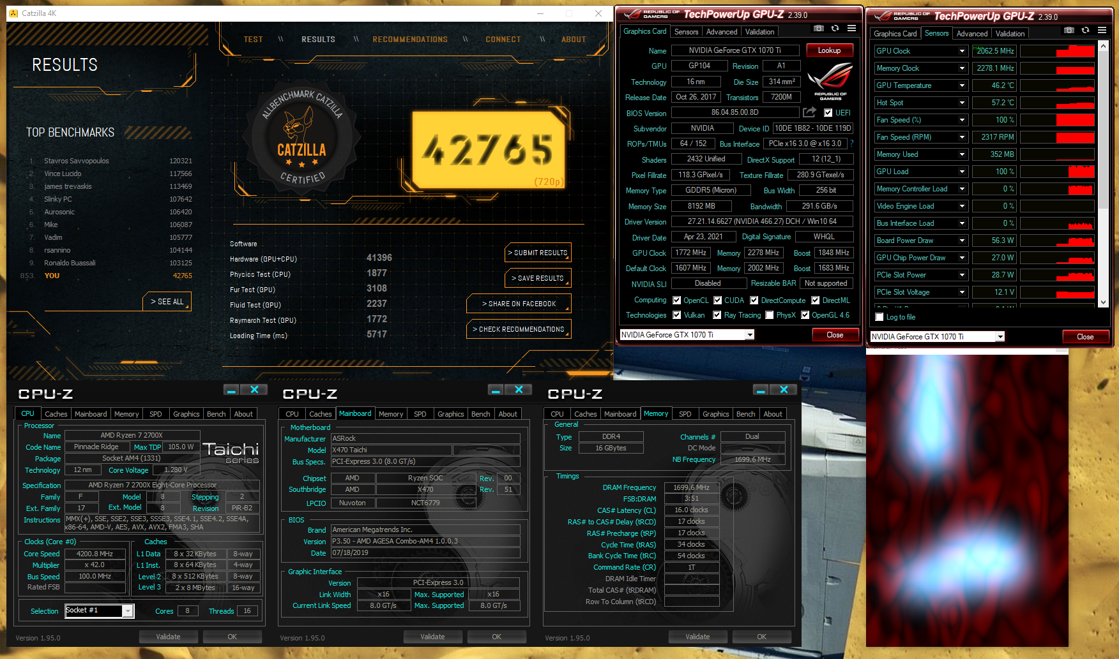This screenshot has height=659, width=1119.
Task: Toggle CUDA checkbox
Action: (718, 300)
